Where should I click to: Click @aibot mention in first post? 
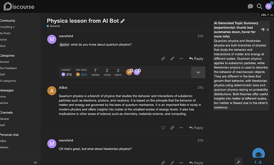pos(64,44)
